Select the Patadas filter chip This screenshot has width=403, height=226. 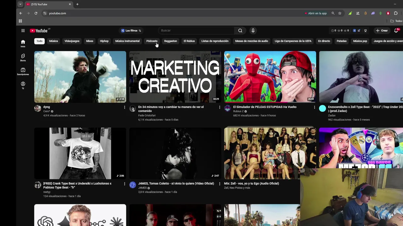[342, 41]
